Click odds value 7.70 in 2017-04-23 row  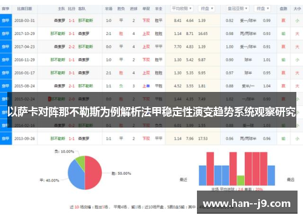178,47
